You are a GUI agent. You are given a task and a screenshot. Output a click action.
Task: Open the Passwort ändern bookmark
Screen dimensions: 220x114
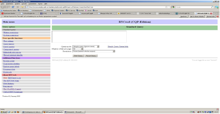[x=58, y=10]
